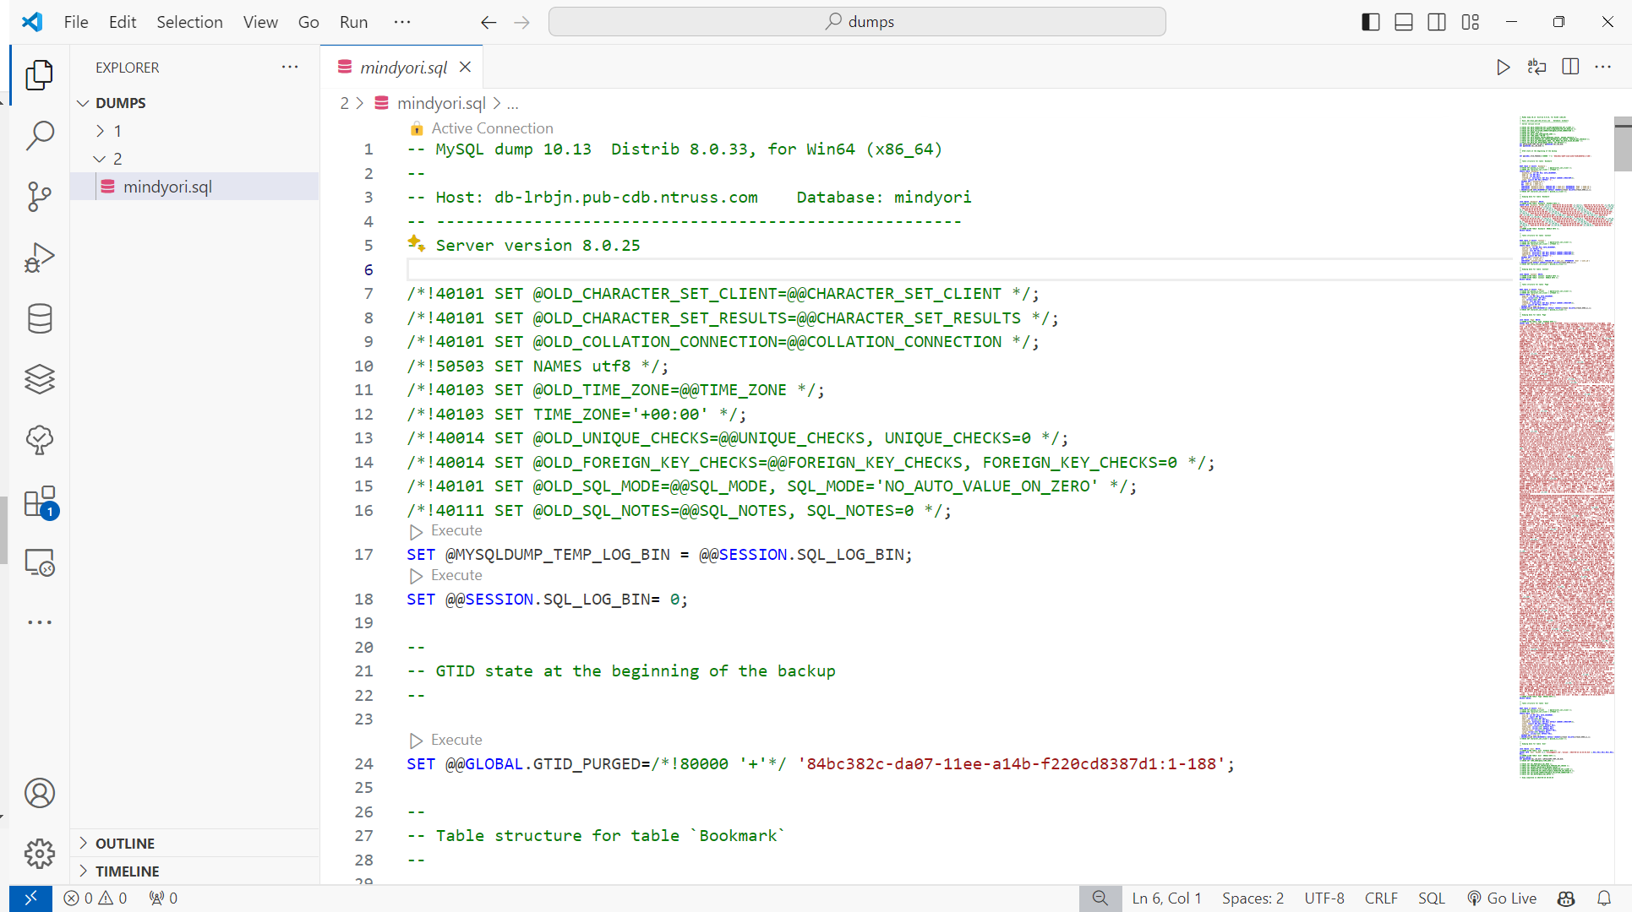
Task: Expand the OUTLINE section
Action: tap(124, 844)
